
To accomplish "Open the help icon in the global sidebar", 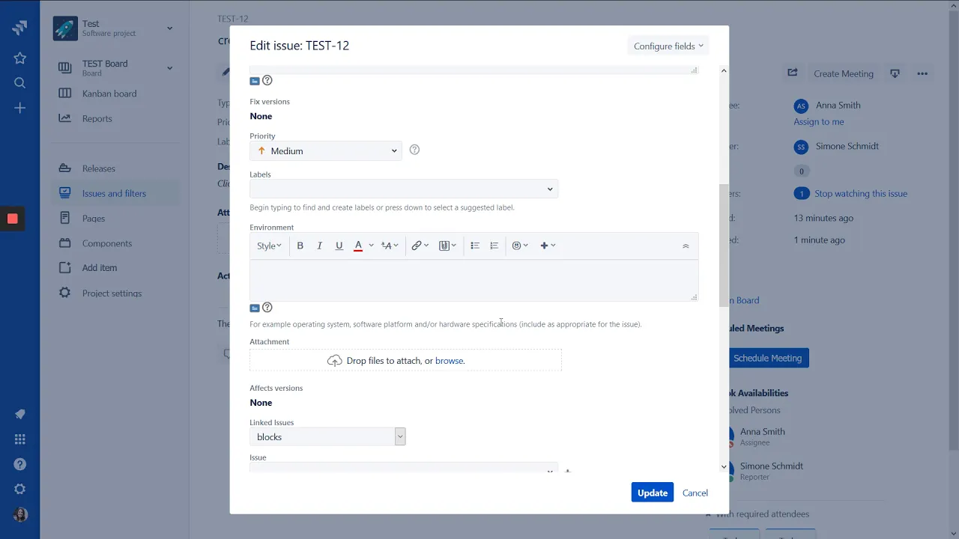I will click(x=20, y=464).
